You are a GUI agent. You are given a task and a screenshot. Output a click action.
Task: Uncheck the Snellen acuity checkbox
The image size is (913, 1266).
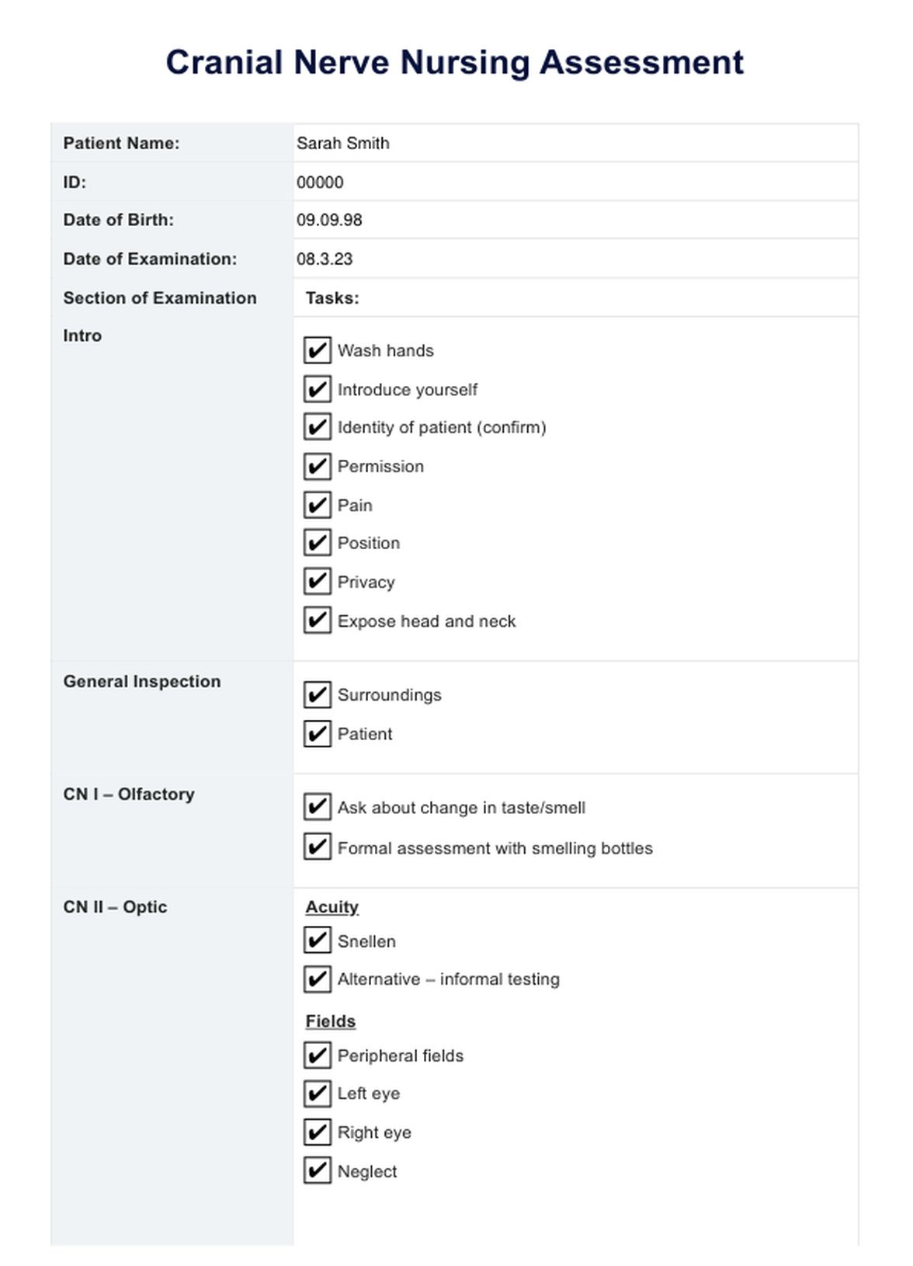317,941
